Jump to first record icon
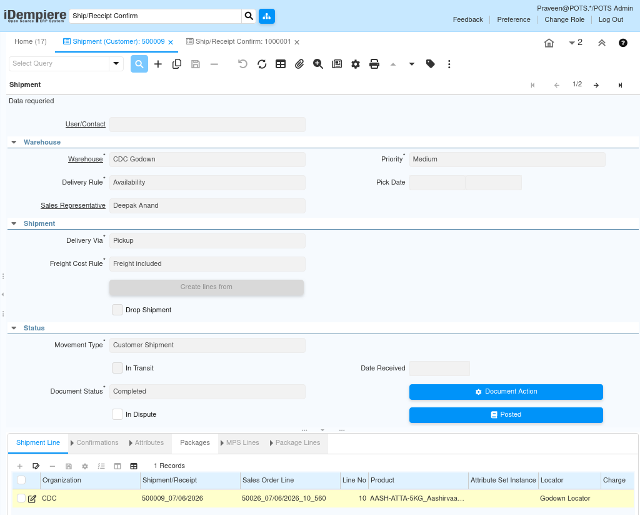640x515 pixels. [532, 85]
